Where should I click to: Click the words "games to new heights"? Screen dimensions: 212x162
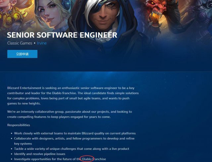coord(24,103)
